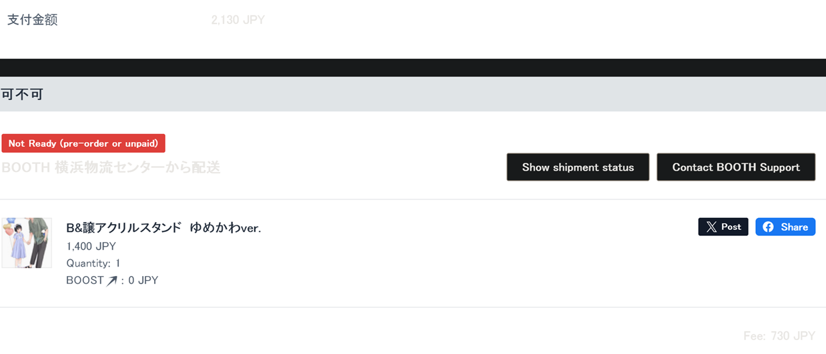The image size is (826, 354).
Task: Click the X Post share button
Action: point(723,227)
